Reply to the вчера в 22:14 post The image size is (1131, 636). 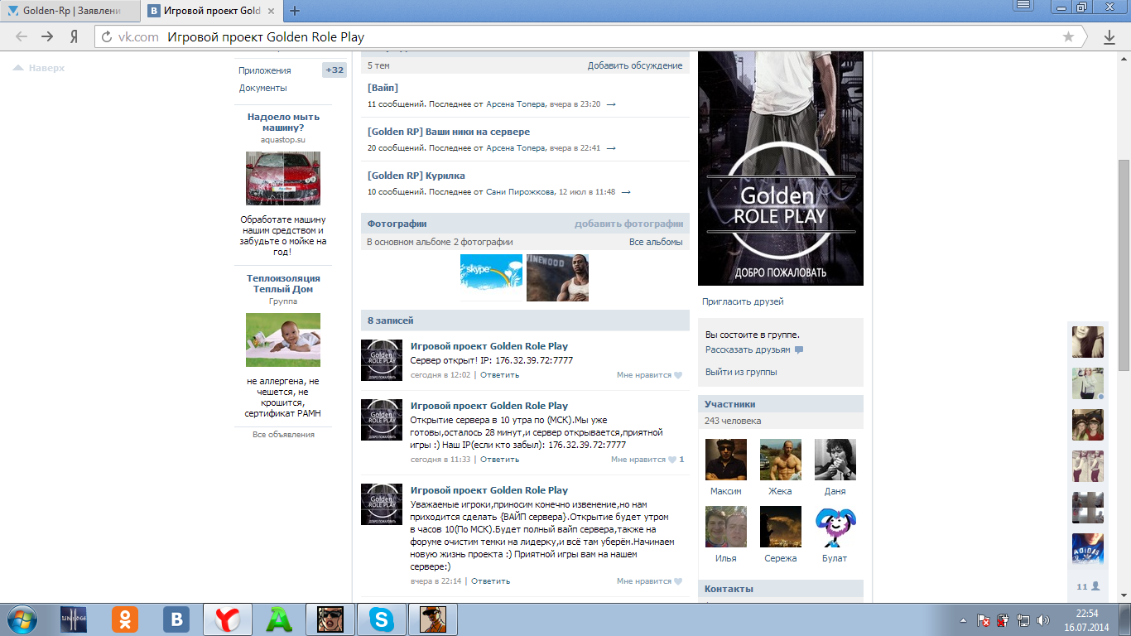point(491,581)
